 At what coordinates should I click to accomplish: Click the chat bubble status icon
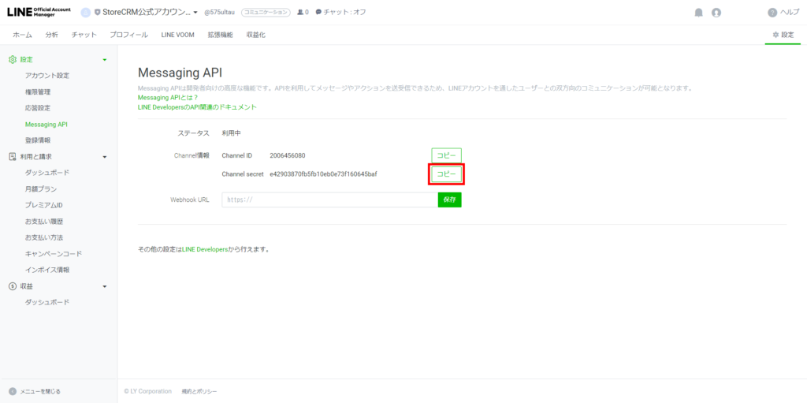click(318, 13)
